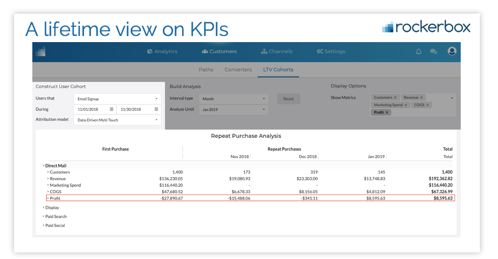Open the chat messages icon
The height and width of the screenshot is (259, 498).
coord(434,52)
